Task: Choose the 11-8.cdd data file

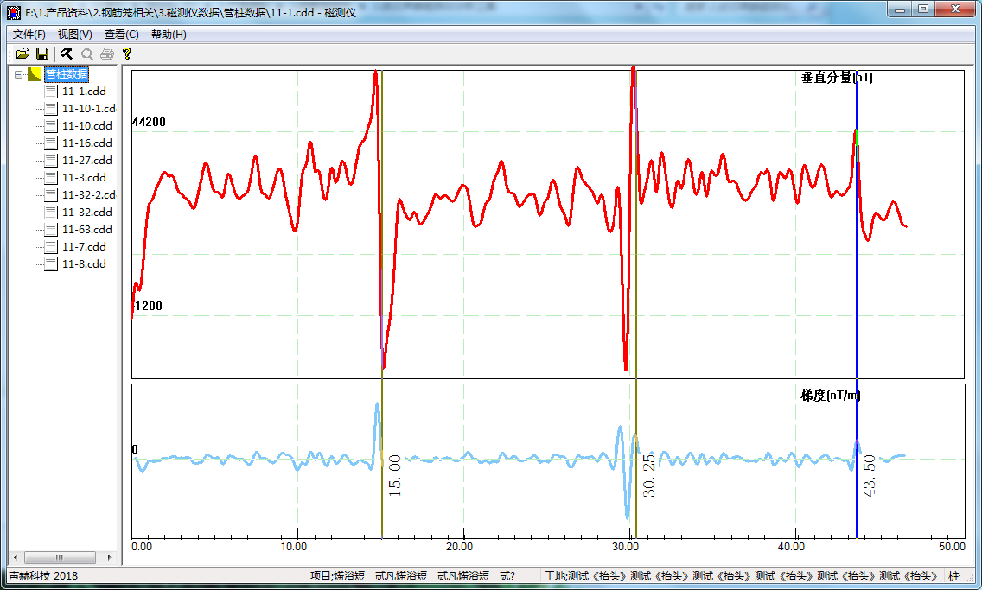Action: point(84,264)
